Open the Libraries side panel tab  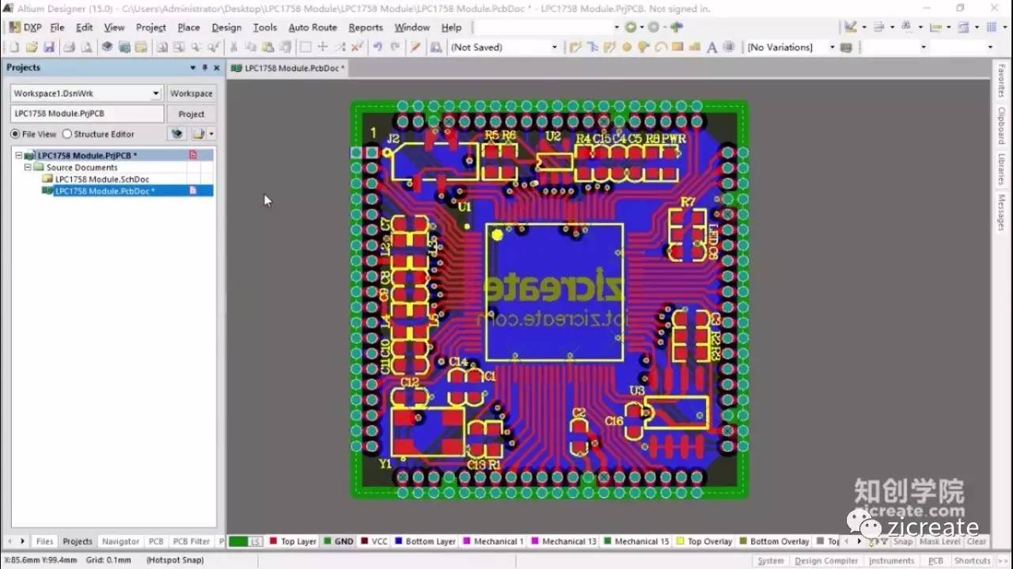pyautogui.click(x=1002, y=169)
